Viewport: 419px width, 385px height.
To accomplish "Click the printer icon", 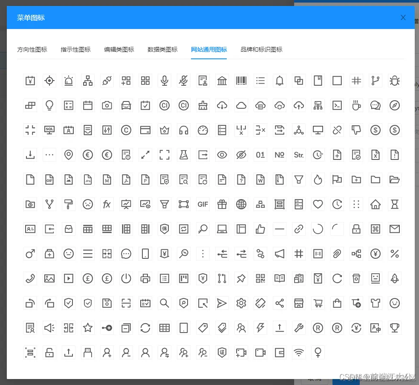I will [x=145, y=278].
